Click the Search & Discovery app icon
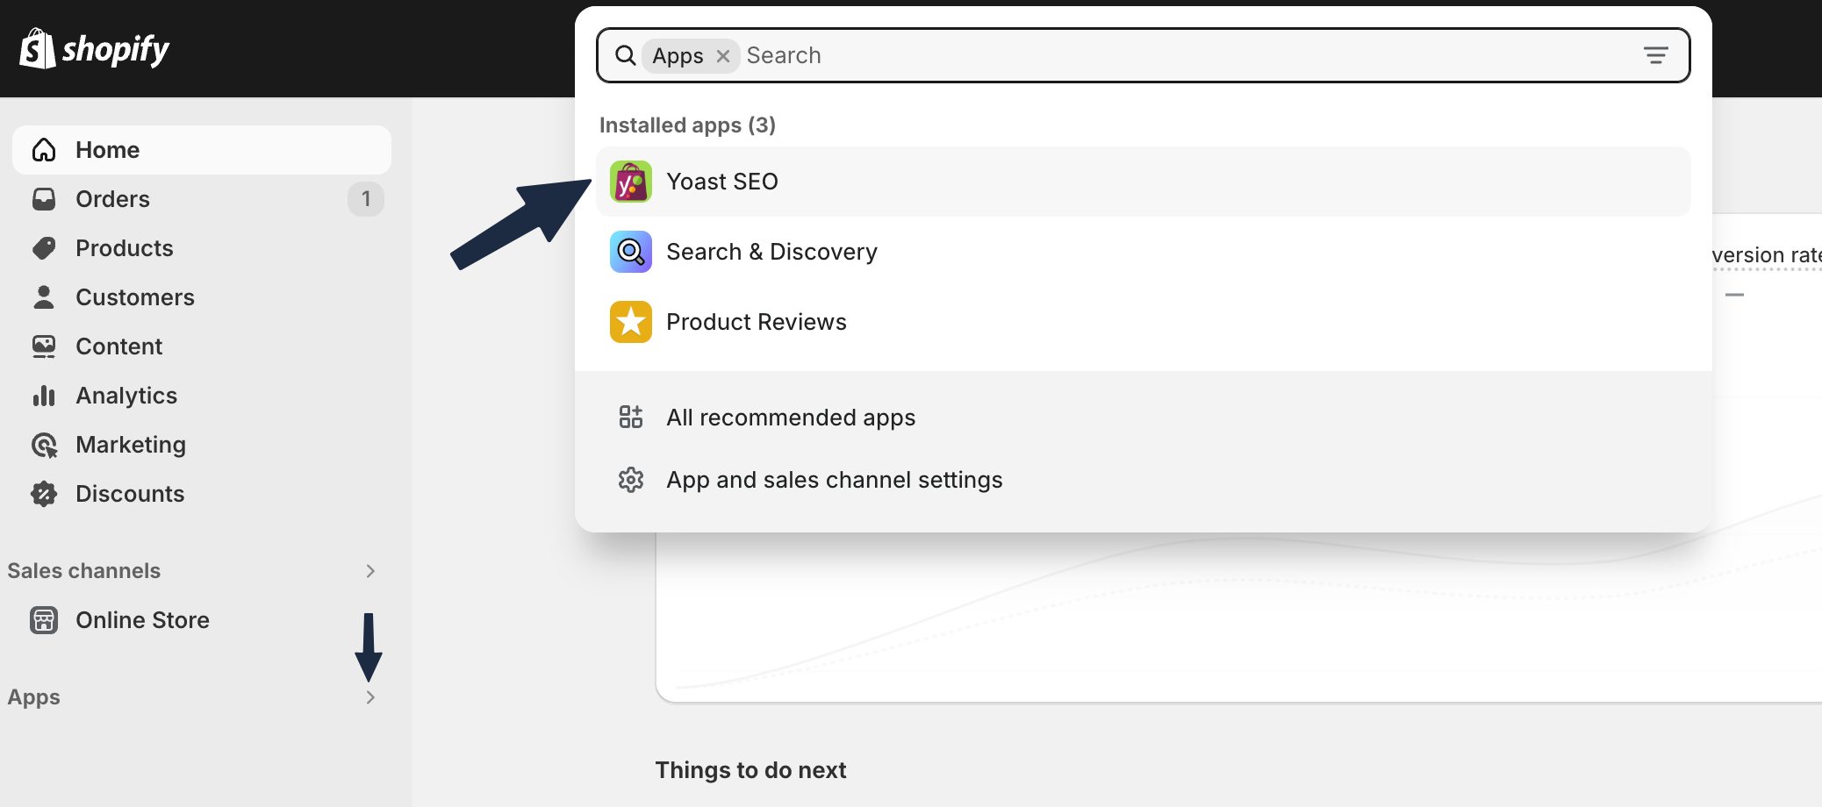1822x807 pixels. [630, 252]
